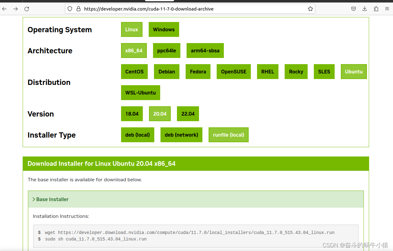Viewport: 393px width, 251px height.
Task: Choose runfile (local) installer type
Action: (228, 135)
